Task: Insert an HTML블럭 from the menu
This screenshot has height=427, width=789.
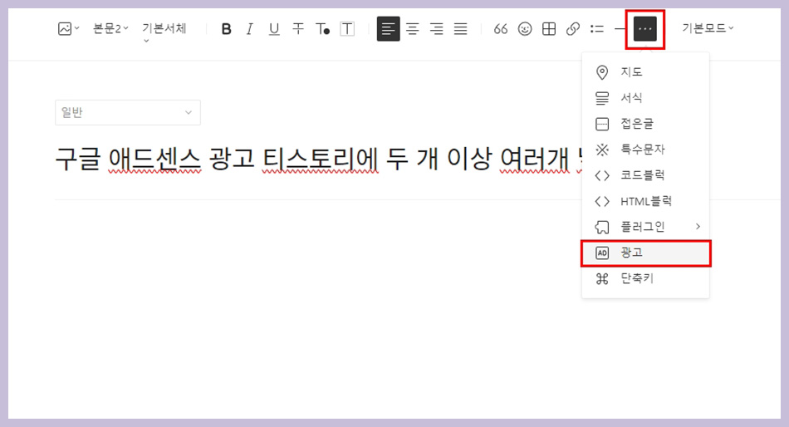Action: [x=645, y=201]
